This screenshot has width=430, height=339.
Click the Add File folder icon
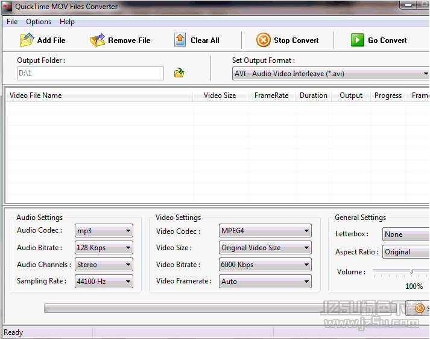(27, 40)
